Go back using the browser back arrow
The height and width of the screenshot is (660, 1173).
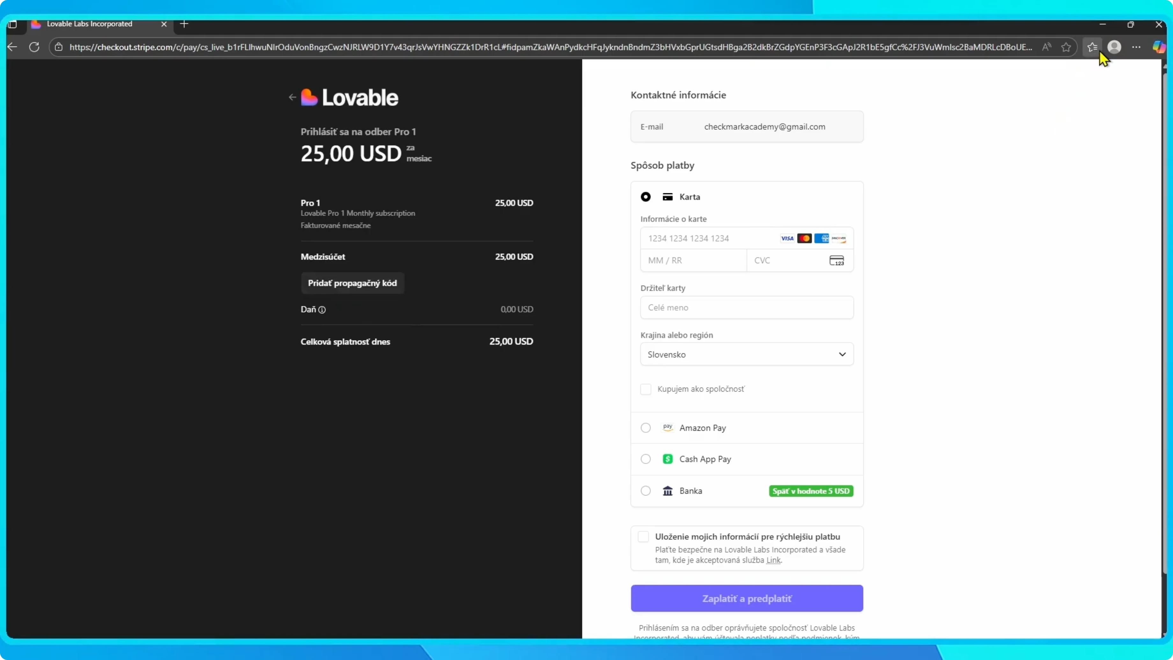point(12,47)
